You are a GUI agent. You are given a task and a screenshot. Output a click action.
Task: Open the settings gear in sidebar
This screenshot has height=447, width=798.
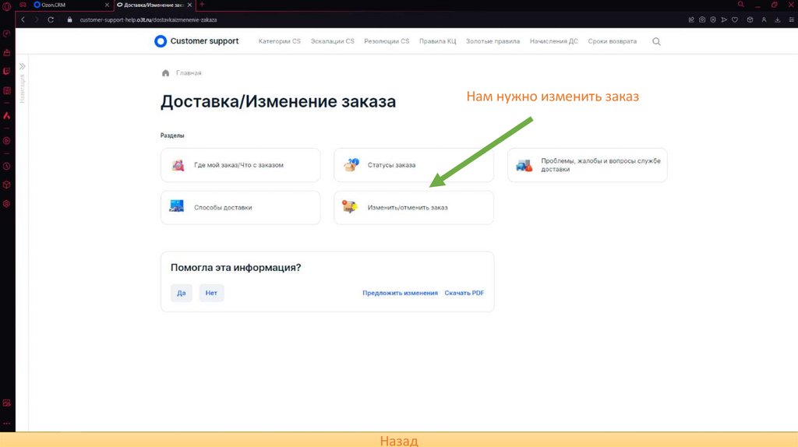click(6, 203)
